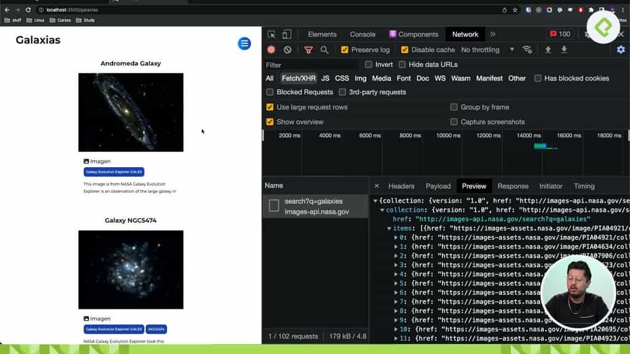The image size is (630, 354).
Task: Select the Galaxy Evolution Explorer GALEX badge
Action: click(114, 172)
